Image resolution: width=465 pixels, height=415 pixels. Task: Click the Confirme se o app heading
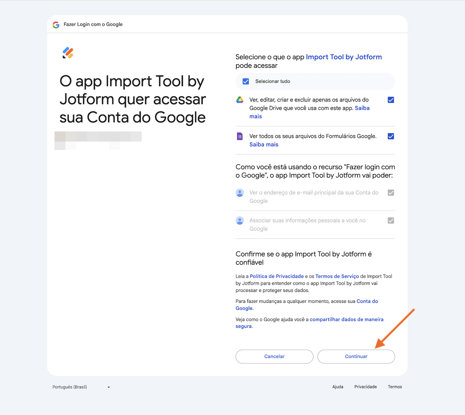[x=304, y=258]
